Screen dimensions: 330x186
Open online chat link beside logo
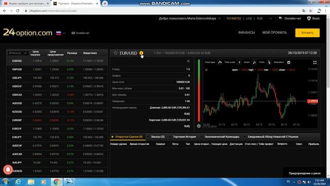tap(80, 33)
